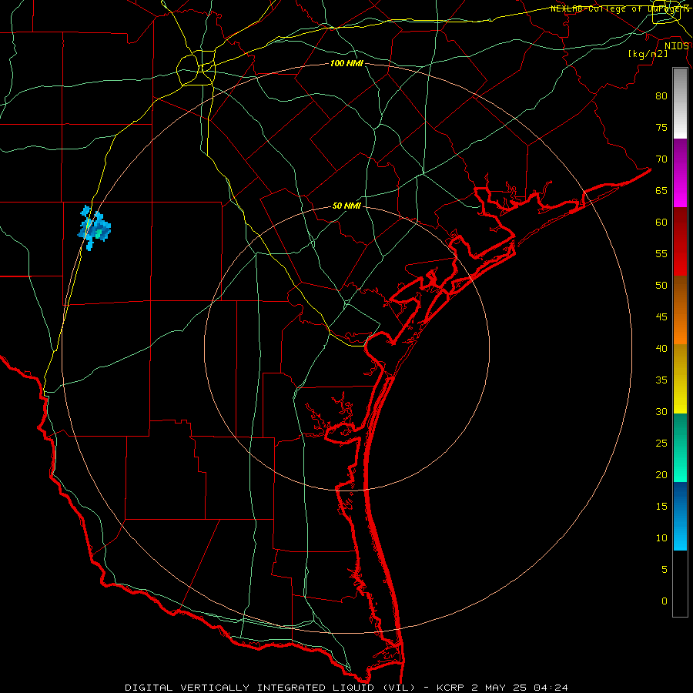The image size is (693, 693).
Task: Click the scale value 15
Action: pos(661,506)
